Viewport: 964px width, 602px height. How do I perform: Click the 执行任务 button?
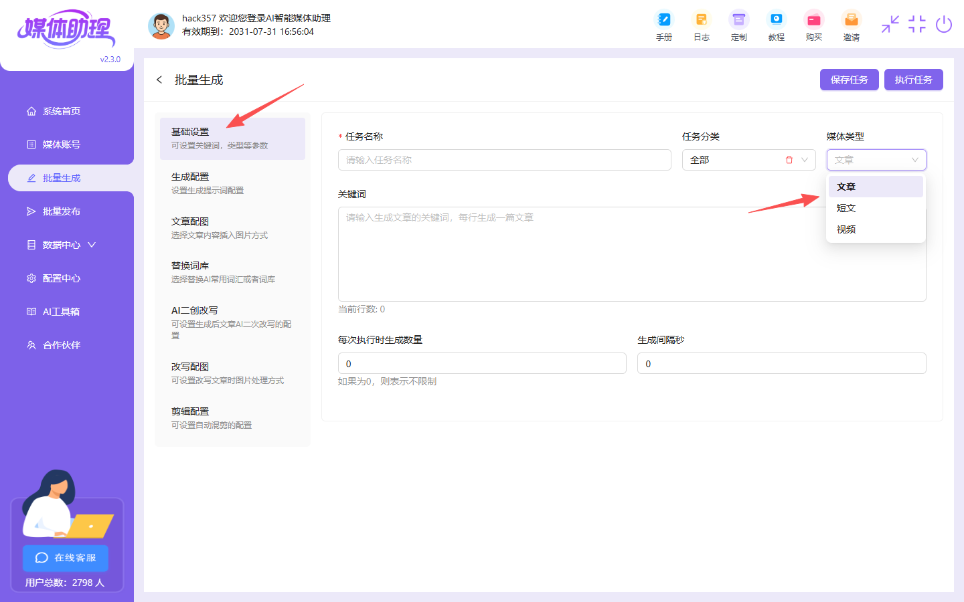point(913,80)
